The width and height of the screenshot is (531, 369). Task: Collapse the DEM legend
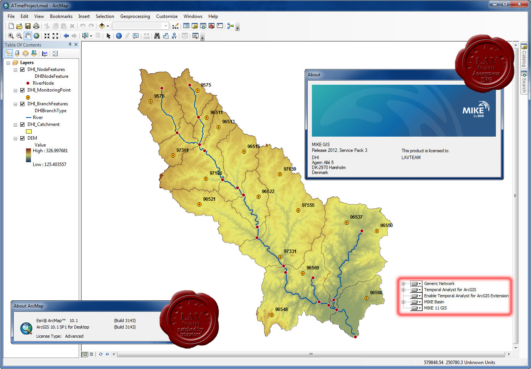click(15, 139)
